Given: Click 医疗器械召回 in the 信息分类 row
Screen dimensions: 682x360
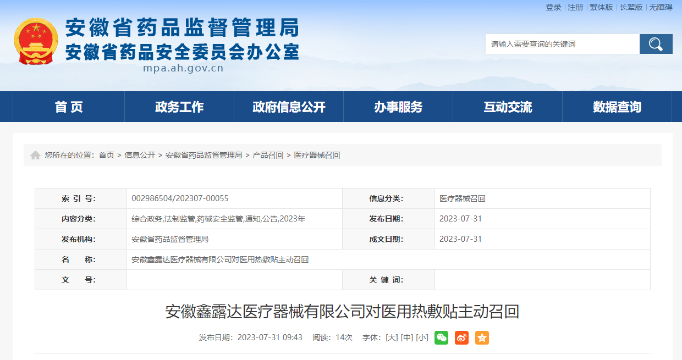Looking at the screenshot, I should pos(463,198).
